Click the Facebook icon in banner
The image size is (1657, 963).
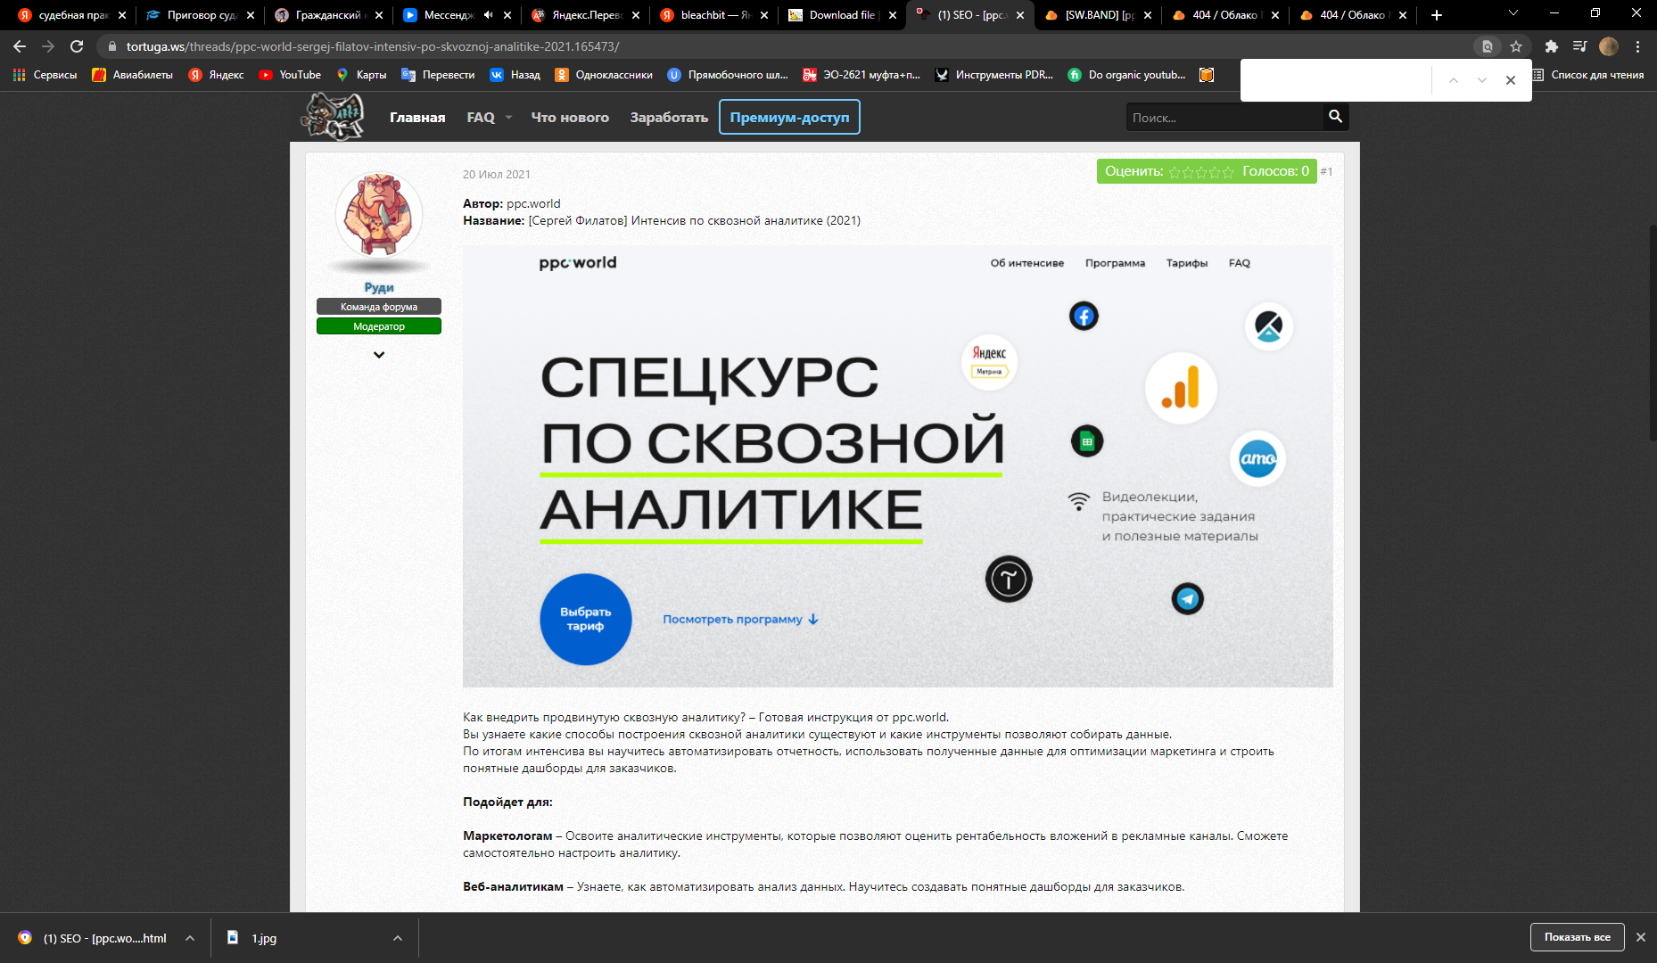tap(1084, 316)
